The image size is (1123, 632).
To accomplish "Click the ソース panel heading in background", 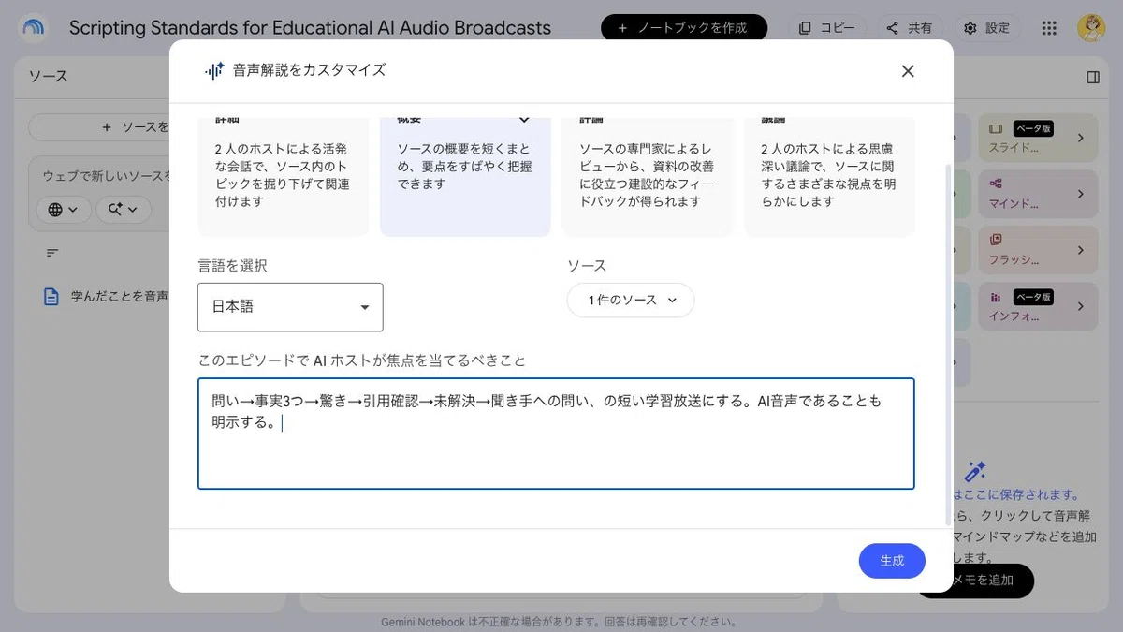I will tap(48, 77).
